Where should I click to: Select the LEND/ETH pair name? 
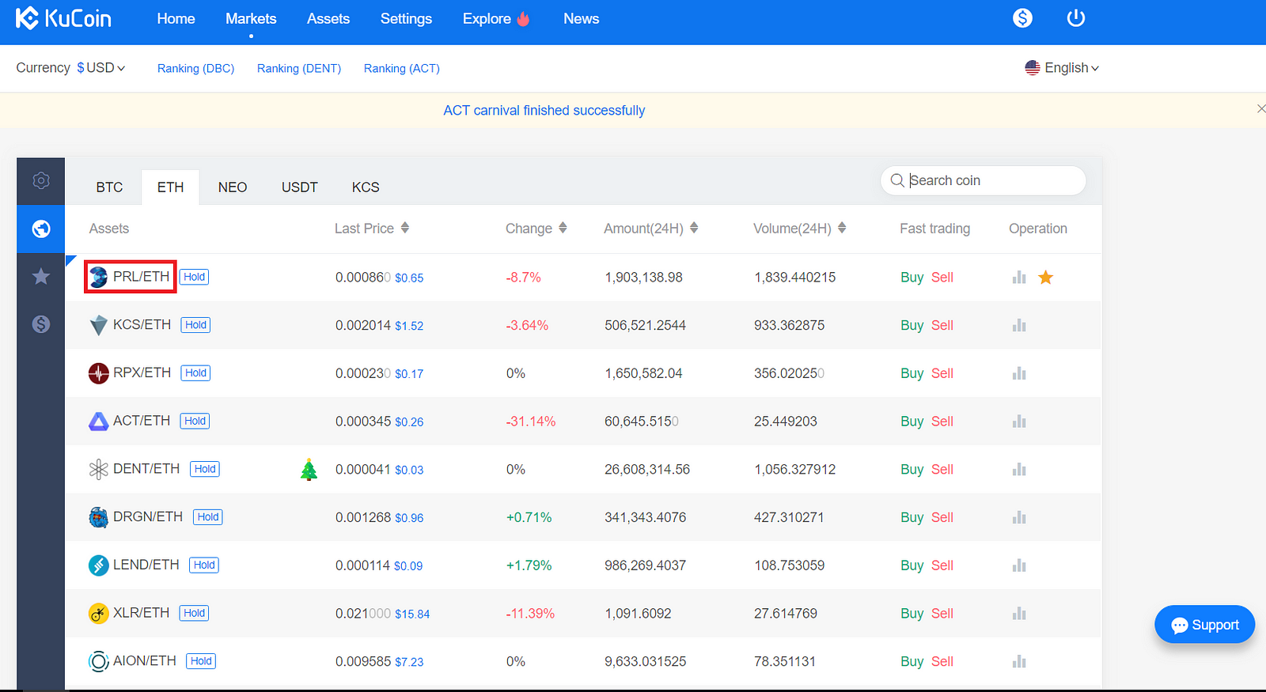pyautogui.click(x=146, y=565)
